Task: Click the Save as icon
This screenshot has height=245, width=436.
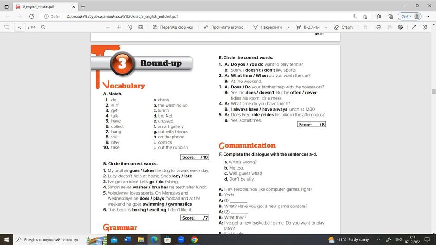Action: [x=400, y=27]
